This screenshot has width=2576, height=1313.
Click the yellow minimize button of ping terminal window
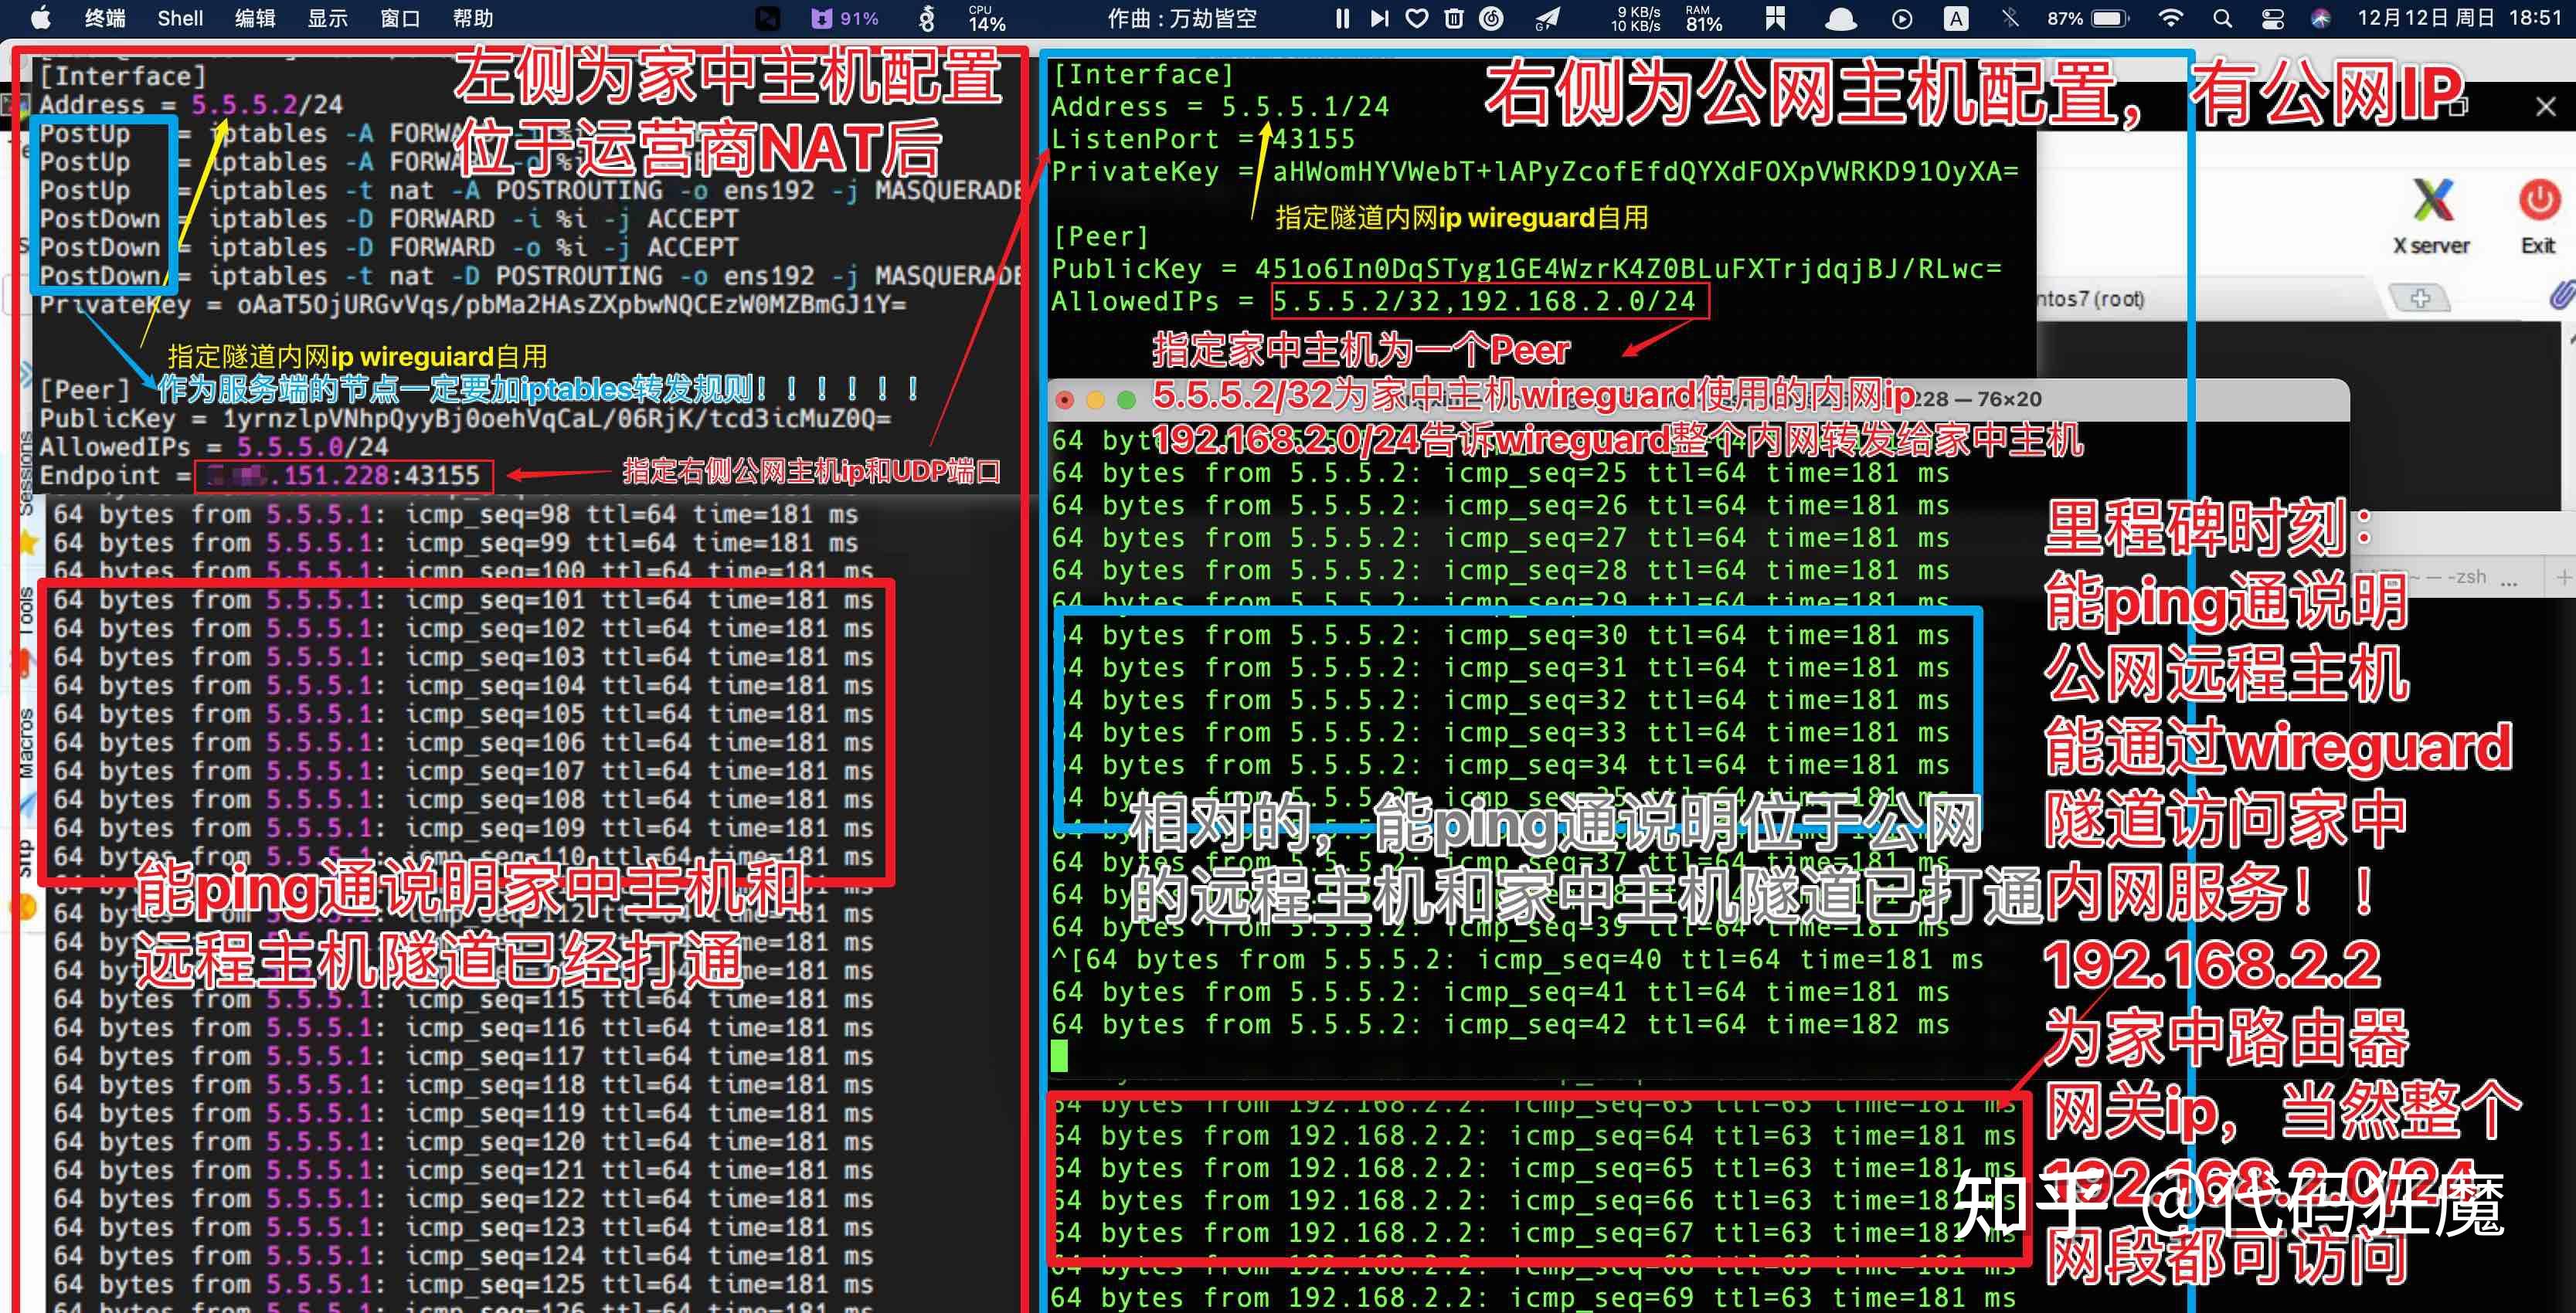point(1095,400)
